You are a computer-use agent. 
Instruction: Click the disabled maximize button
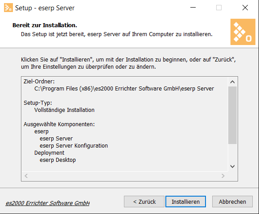219,8
